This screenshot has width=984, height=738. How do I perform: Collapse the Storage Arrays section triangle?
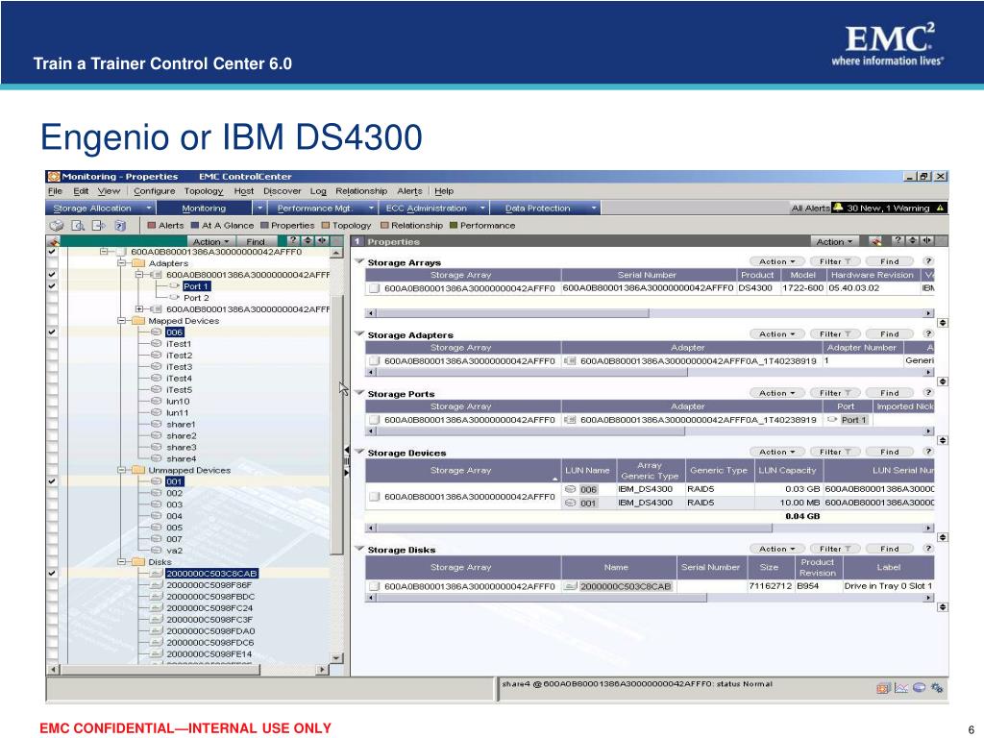pos(359,261)
